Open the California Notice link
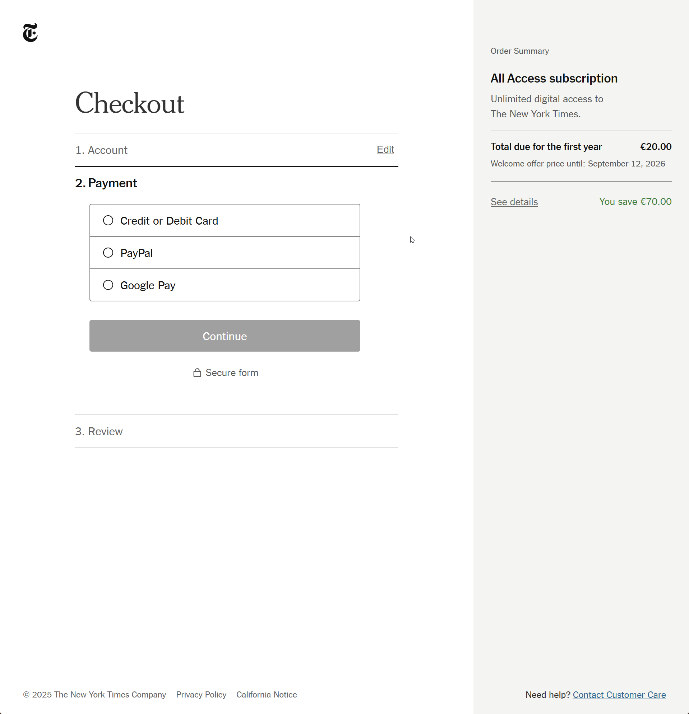 (266, 695)
